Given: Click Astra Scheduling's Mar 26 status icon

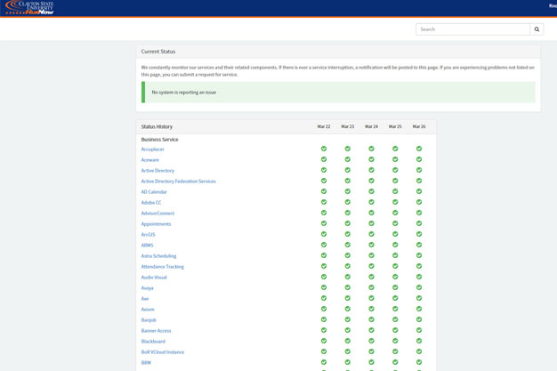Looking at the screenshot, I should (419, 255).
